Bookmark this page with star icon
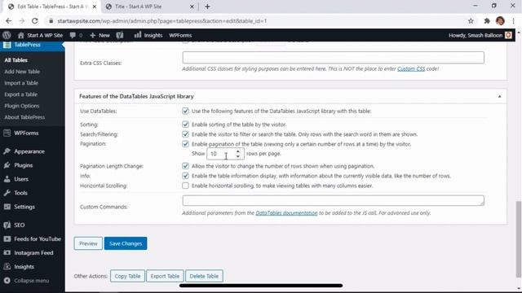 [471, 21]
